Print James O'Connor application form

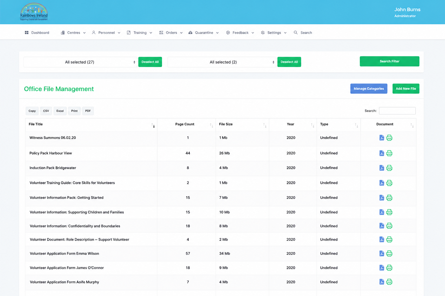(389, 268)
